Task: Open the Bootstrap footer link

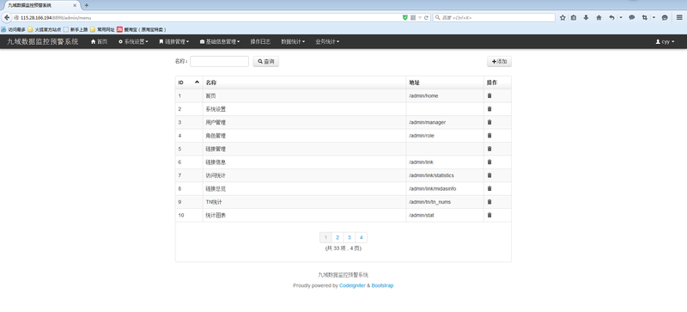Action: [382, 285]
